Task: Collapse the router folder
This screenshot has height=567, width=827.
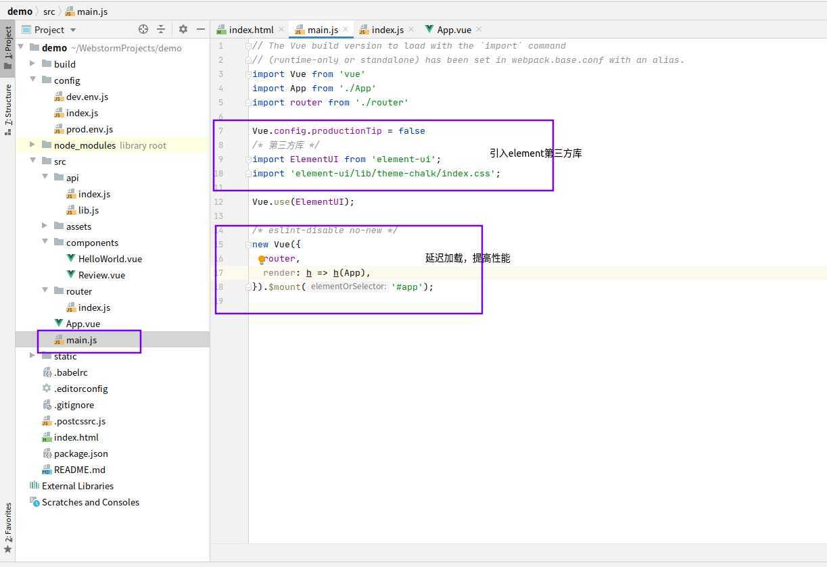Action: 45,291
